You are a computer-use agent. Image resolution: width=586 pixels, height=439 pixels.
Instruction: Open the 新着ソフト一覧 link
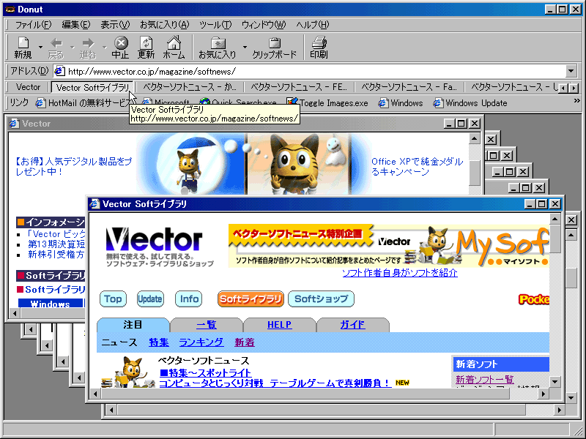point(485,380)
